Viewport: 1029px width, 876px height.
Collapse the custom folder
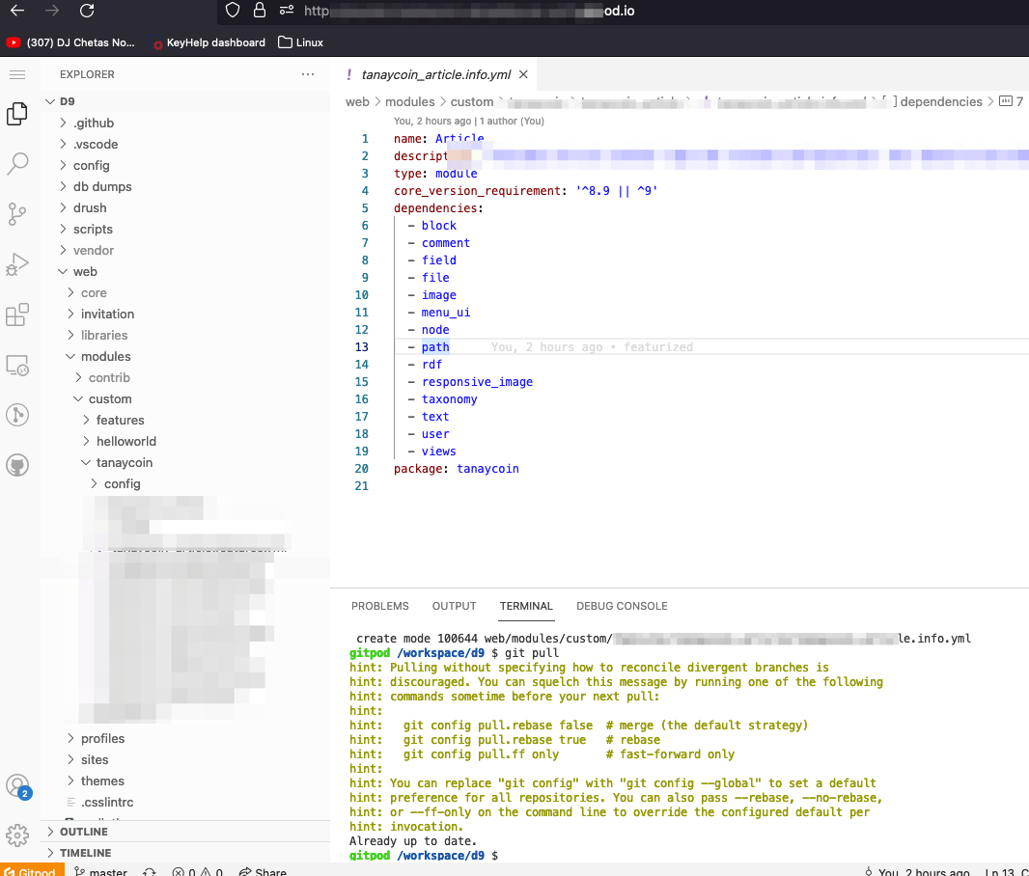185,399
